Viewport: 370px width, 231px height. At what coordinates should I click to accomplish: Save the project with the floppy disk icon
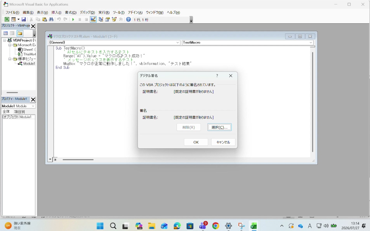coord(23,19)
